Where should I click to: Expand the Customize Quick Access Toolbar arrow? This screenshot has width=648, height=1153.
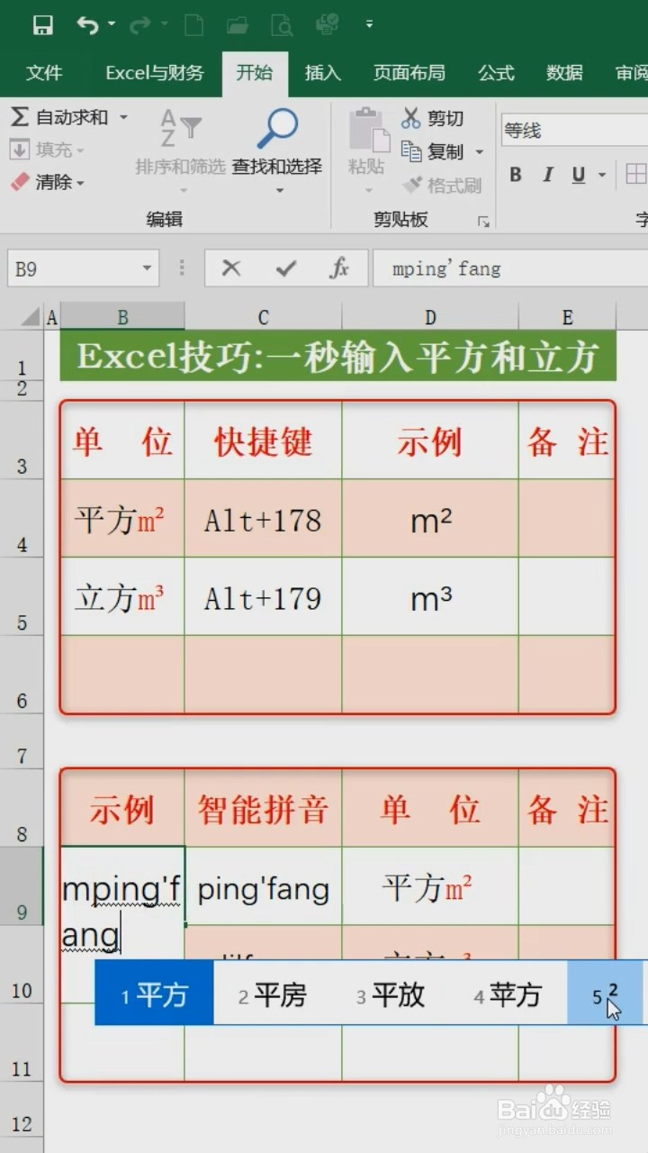click(x=369, y=25)
